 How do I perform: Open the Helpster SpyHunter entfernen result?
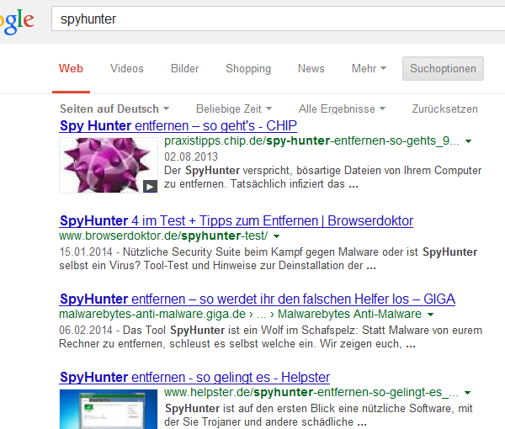coord(195,377)
